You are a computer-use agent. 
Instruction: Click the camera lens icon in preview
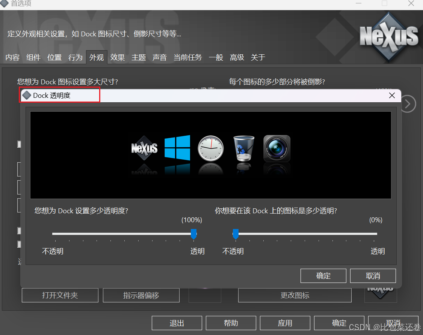pos(277,148)
